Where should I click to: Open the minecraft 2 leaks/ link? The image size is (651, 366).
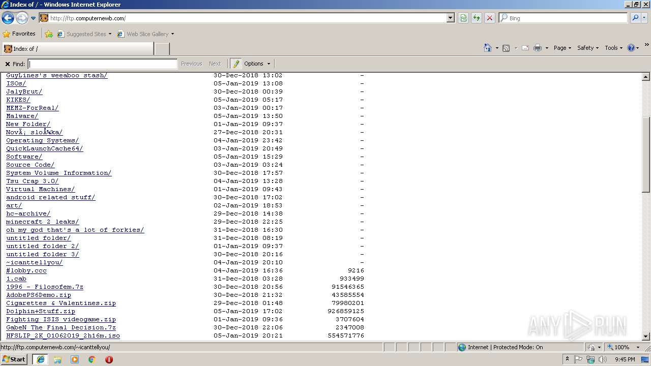[42, 222]
